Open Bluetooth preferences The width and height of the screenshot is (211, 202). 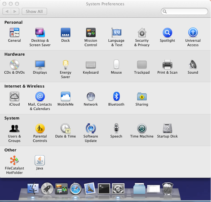(x=116, y=97)
